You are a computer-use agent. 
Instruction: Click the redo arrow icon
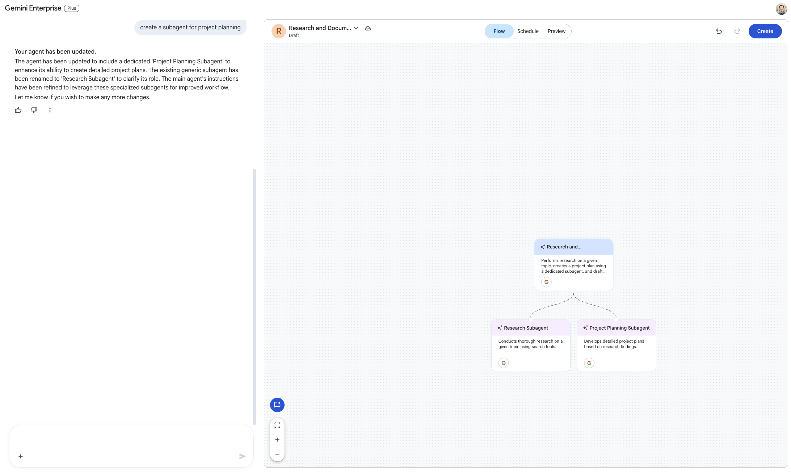coord(737,31)
